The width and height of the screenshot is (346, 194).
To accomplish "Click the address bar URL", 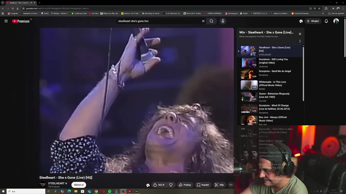I will tap(57, 8).
